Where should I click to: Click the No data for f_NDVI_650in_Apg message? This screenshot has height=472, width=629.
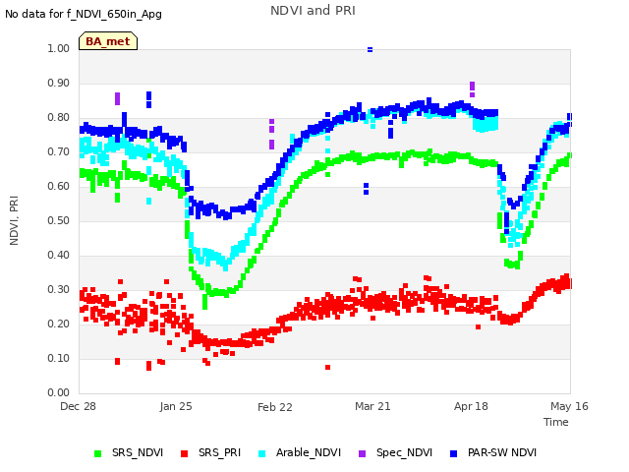coord(84,14)
